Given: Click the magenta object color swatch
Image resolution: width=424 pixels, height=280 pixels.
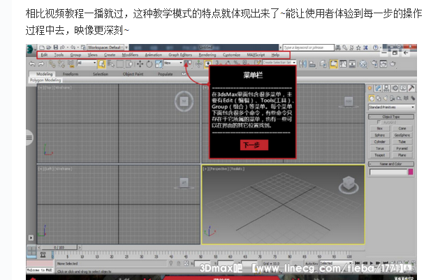Looking at the screenshot, I should coord(411,172).
